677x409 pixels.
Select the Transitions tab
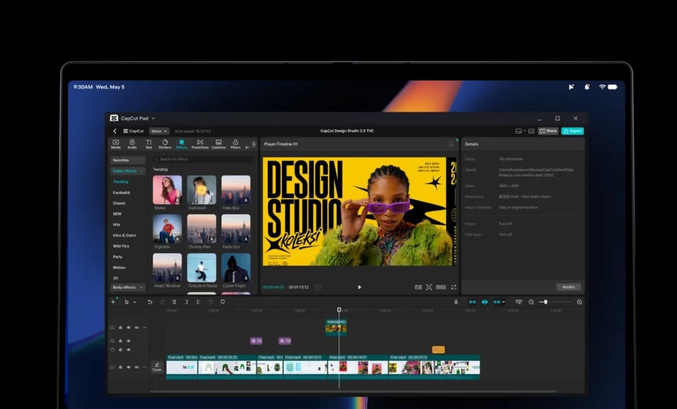(200, 144)
